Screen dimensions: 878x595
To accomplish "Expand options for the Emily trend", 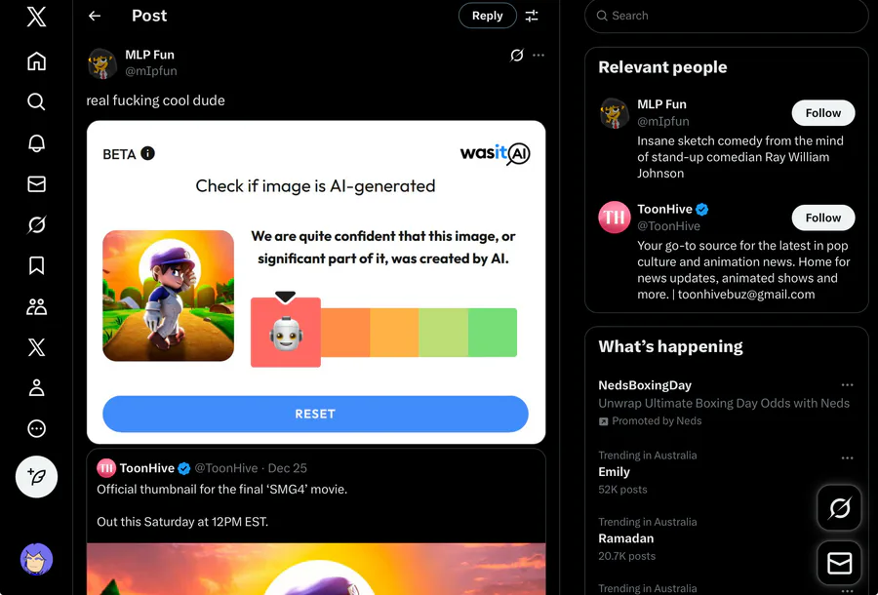I will [847, 458].
